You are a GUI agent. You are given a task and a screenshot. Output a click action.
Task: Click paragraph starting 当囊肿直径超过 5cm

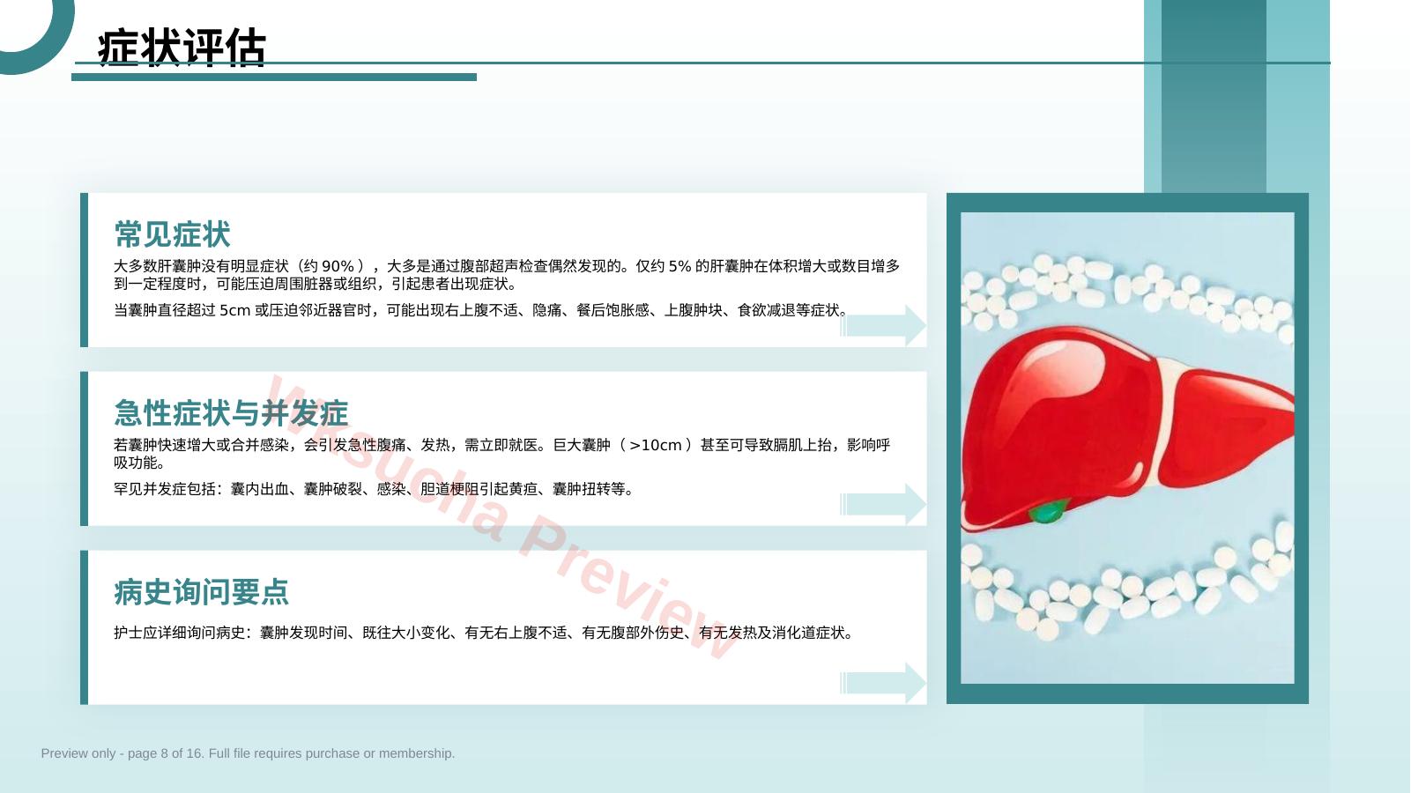481,310
